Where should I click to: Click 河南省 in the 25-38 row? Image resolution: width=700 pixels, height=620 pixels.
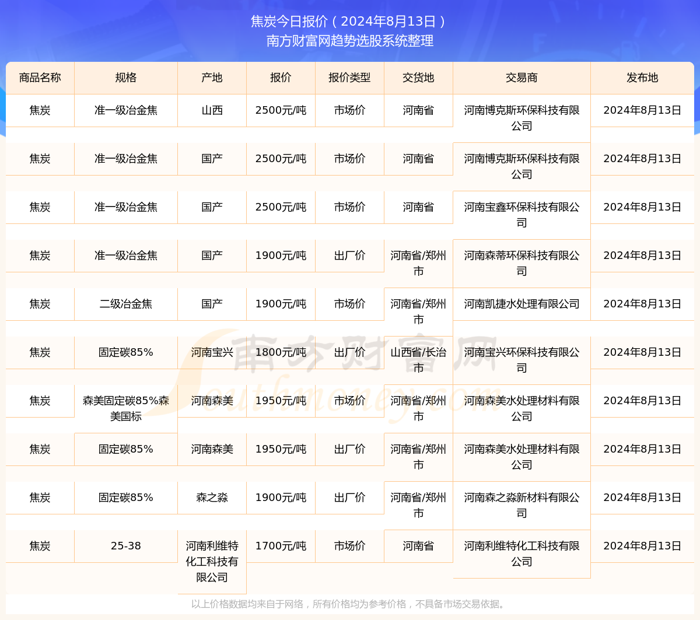click(418, 546)
